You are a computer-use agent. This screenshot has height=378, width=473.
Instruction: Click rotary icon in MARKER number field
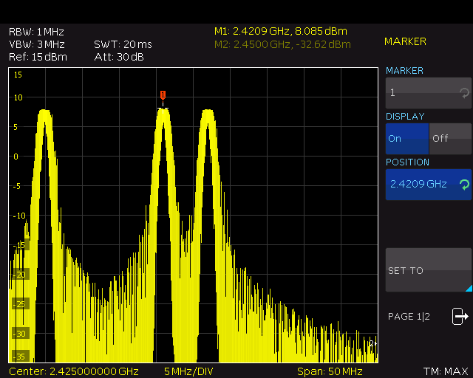tap(464, 93)
